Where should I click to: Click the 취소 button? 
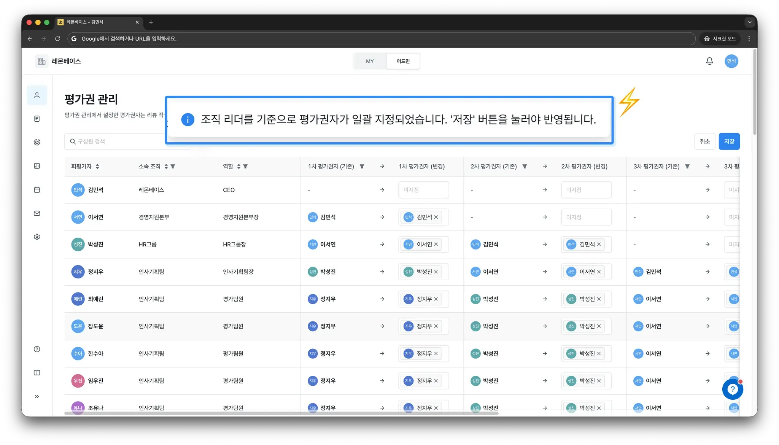pyautogui.click(x=705, y=141)
